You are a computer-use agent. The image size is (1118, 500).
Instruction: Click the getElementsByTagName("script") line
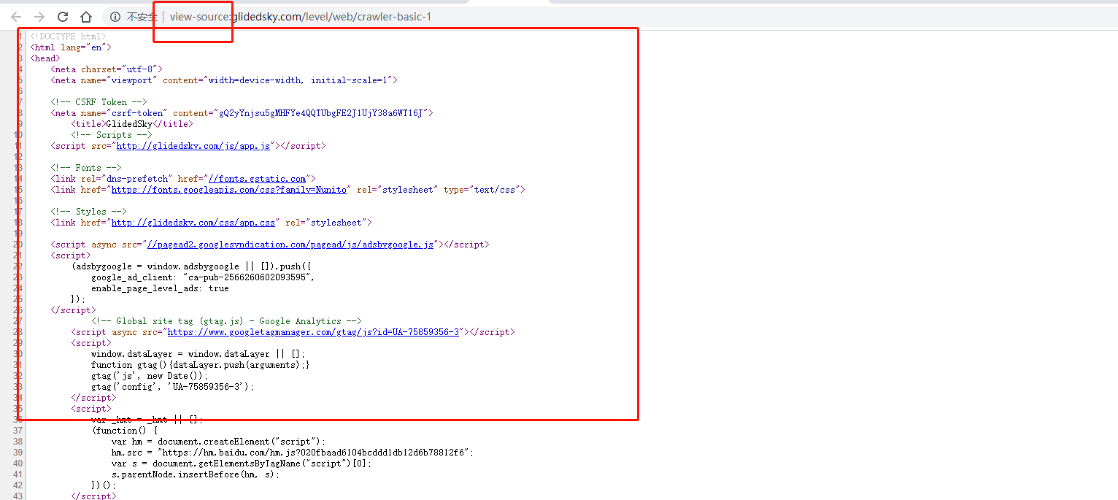[x=242, y=464]
